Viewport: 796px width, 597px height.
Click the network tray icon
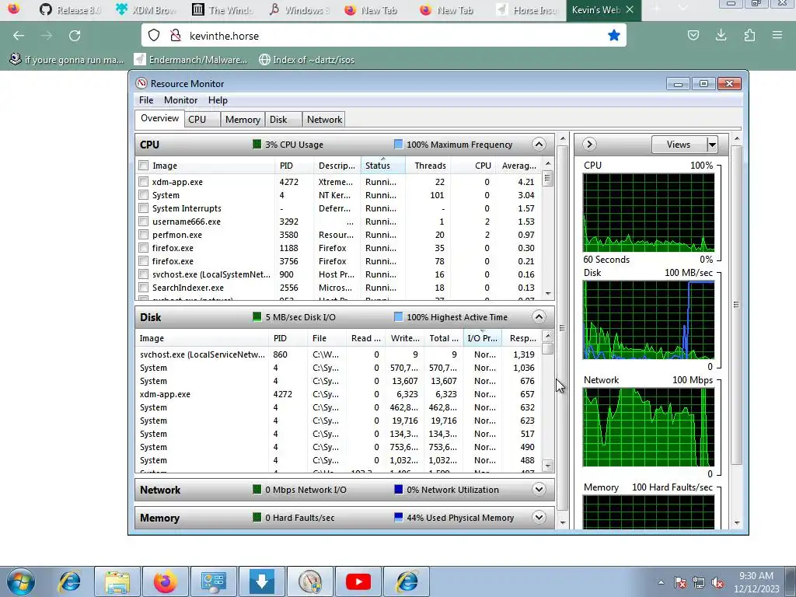[699, 582]
